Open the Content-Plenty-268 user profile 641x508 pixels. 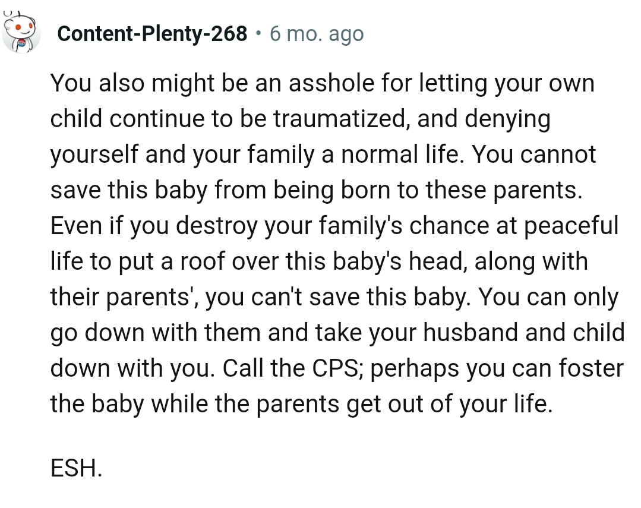click(x=152, y=34)
